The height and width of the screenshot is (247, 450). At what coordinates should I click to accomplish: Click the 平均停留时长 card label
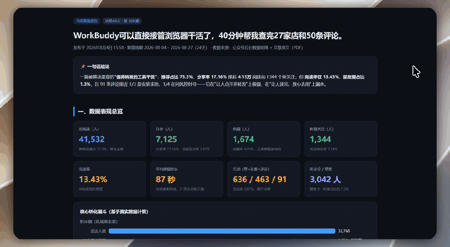[x=167, y=169]
